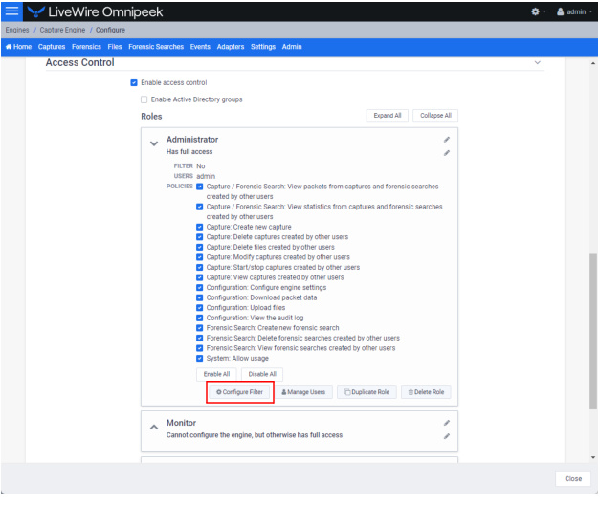The image size is (600, 506).
Task: Toggle 'Upload files' checkbox
Action: click(199, 308)
